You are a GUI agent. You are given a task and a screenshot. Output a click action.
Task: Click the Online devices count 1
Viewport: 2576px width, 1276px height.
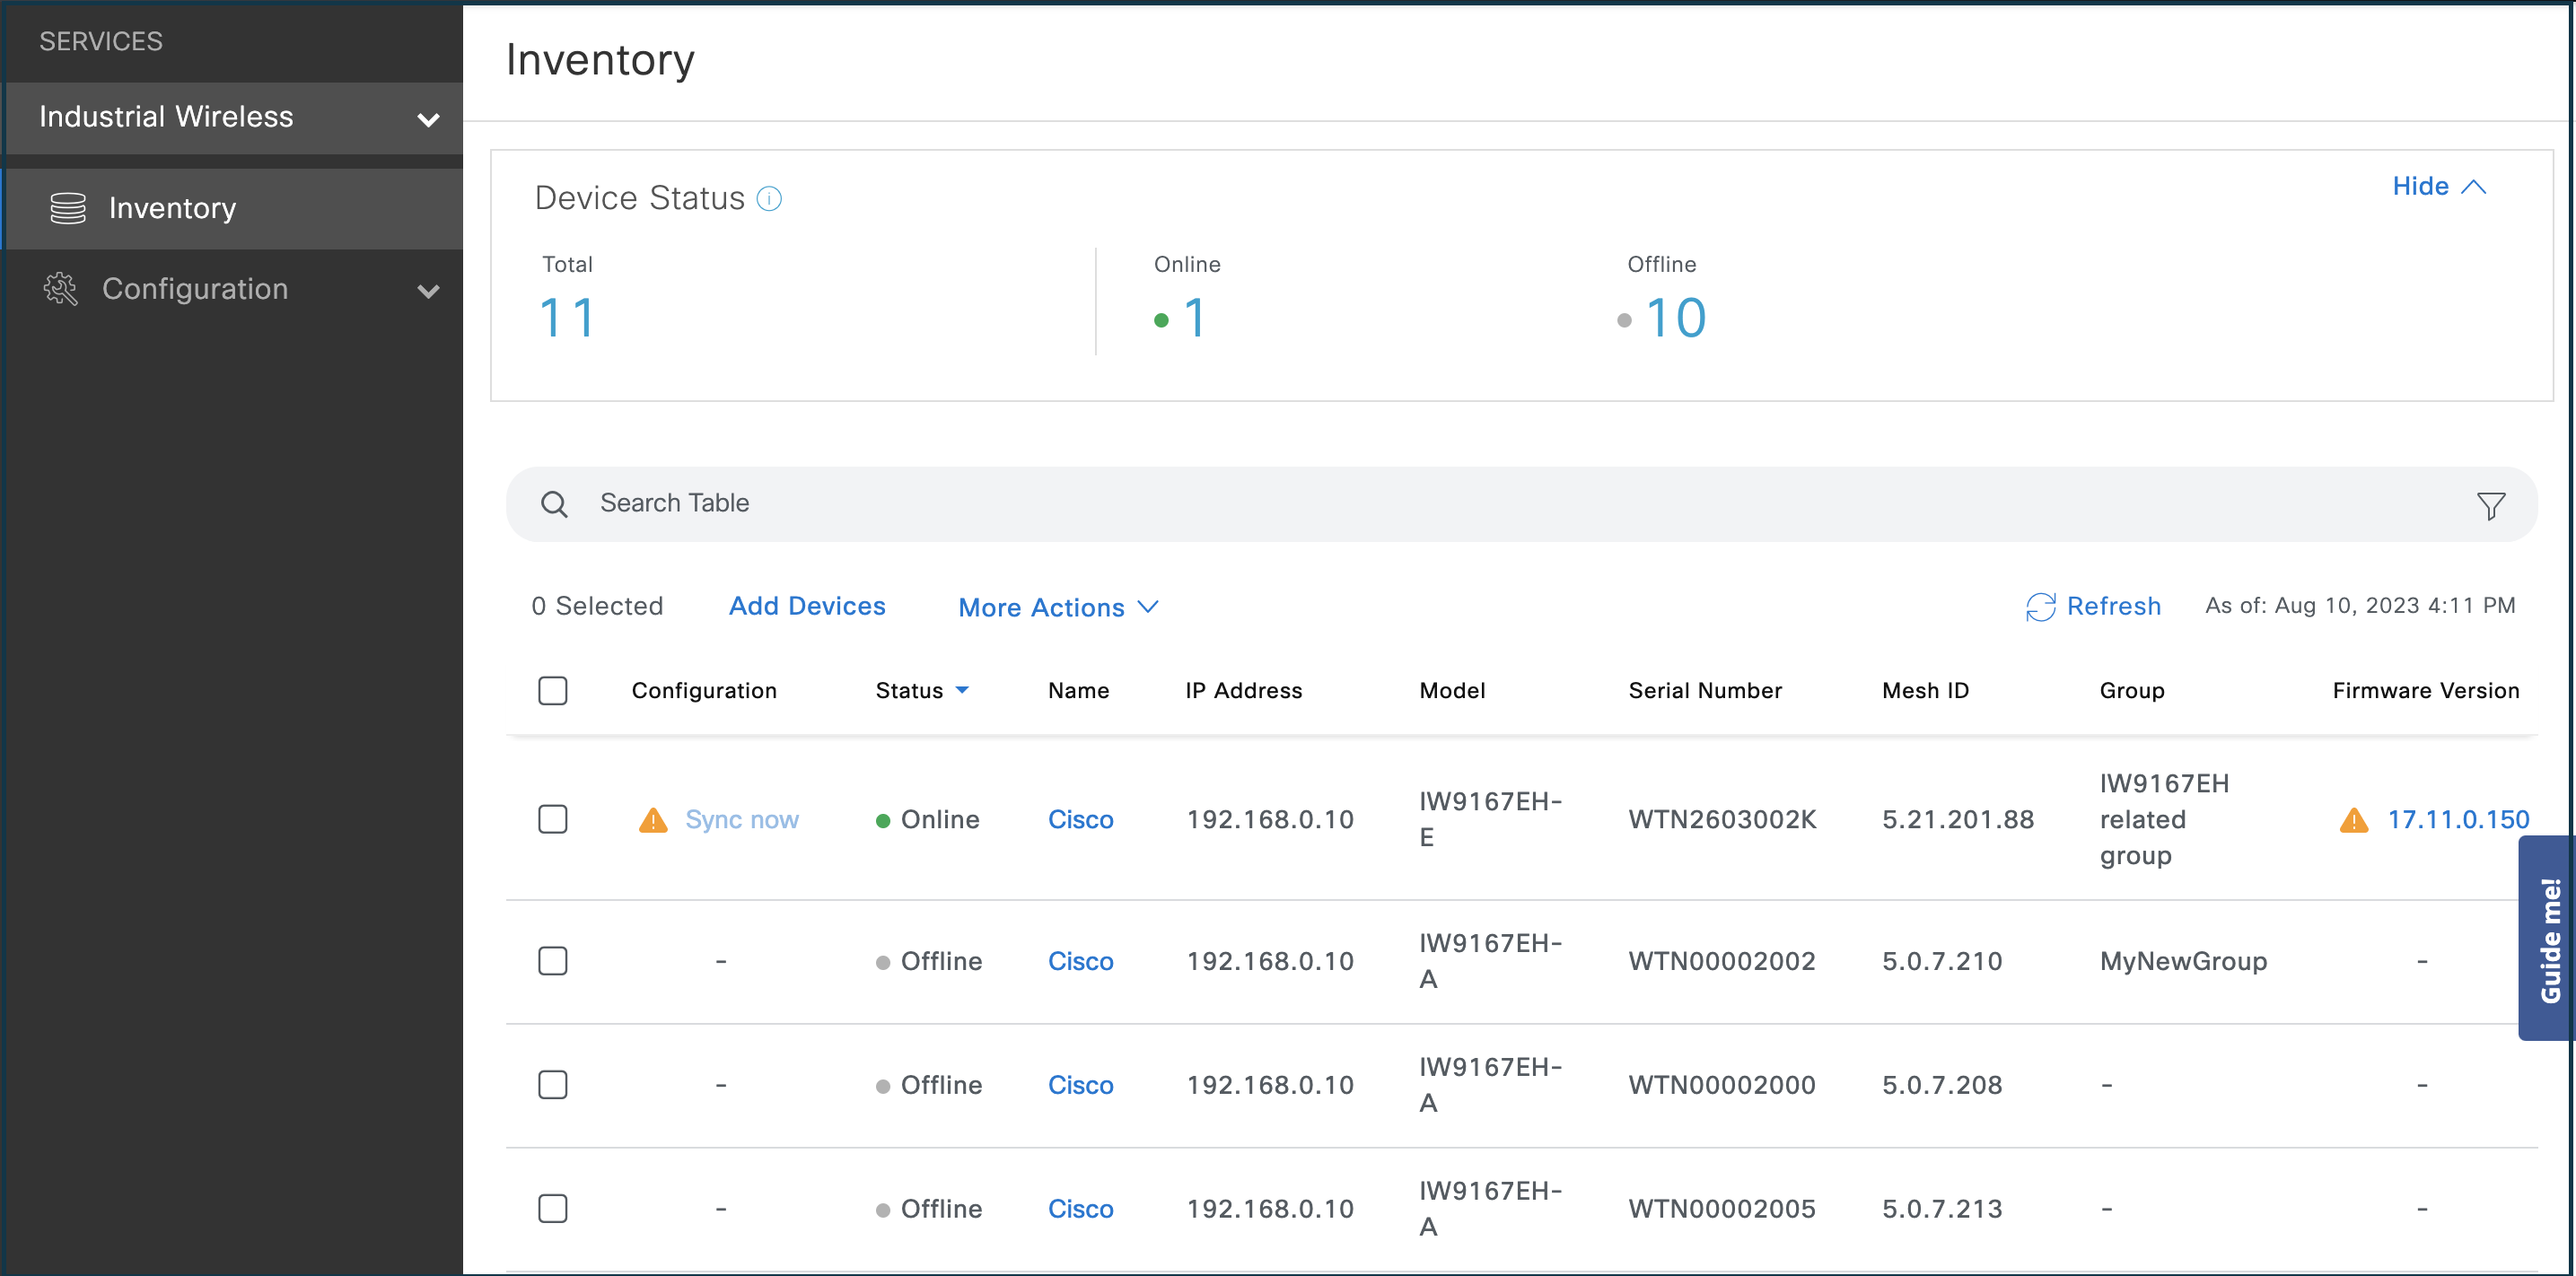[x=1194, y=318]
